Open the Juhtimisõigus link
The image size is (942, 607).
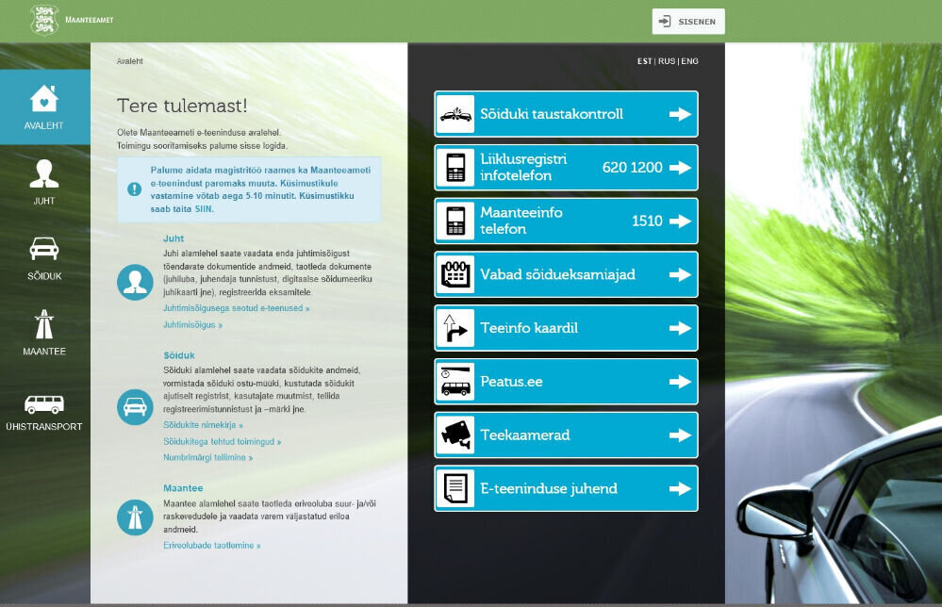point(193,325)
